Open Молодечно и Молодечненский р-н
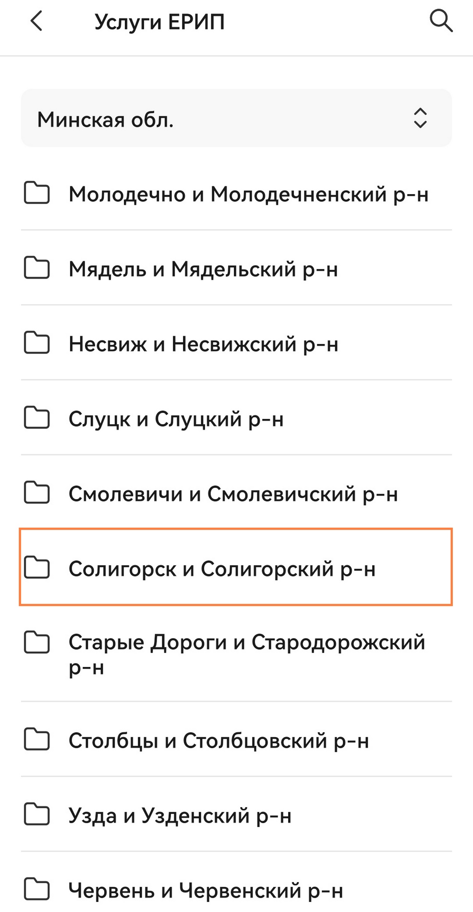 (248, 194)
